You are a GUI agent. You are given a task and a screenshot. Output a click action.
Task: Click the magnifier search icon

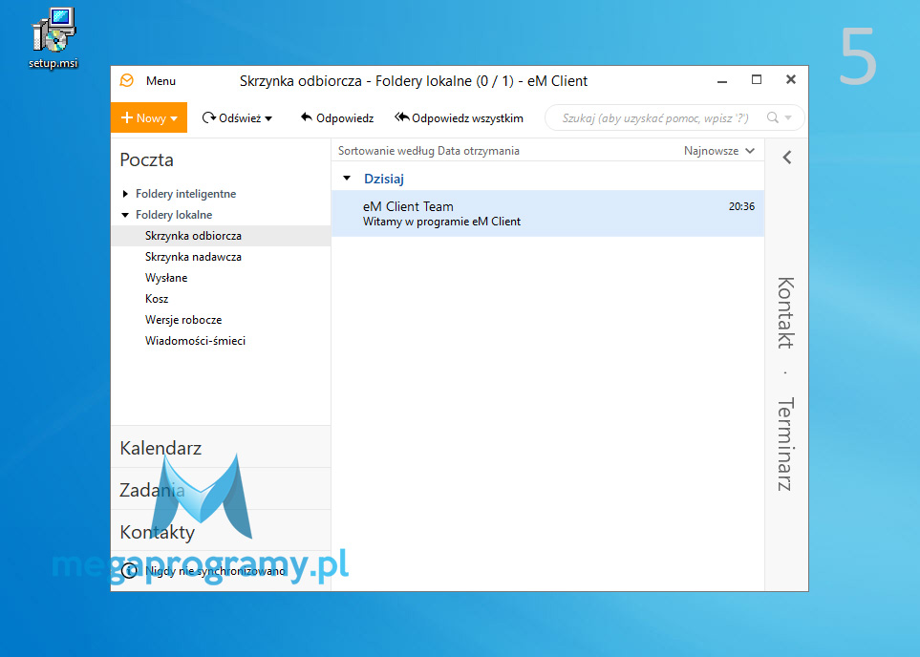[x=773, y=117]
